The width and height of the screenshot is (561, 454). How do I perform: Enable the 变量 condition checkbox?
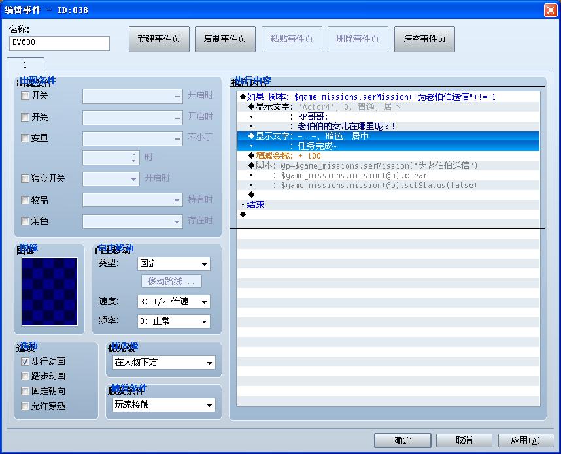(x=25, y=138)
